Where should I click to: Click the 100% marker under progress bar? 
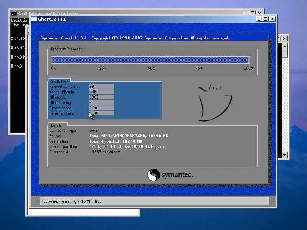pyautogui.click(x=249, y=68)
